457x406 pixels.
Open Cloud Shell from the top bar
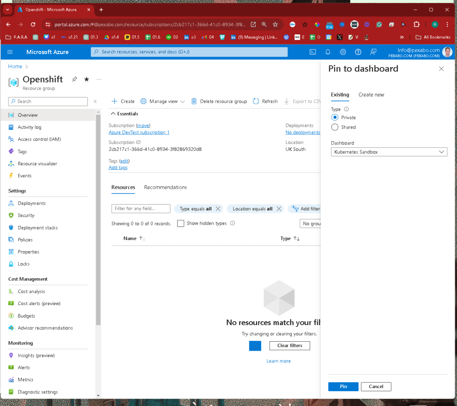313,52
